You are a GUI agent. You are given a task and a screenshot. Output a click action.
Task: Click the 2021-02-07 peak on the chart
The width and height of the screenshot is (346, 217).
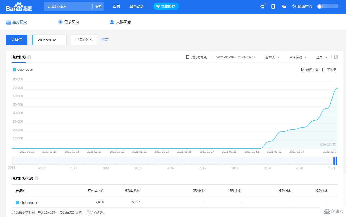(337, 88)
